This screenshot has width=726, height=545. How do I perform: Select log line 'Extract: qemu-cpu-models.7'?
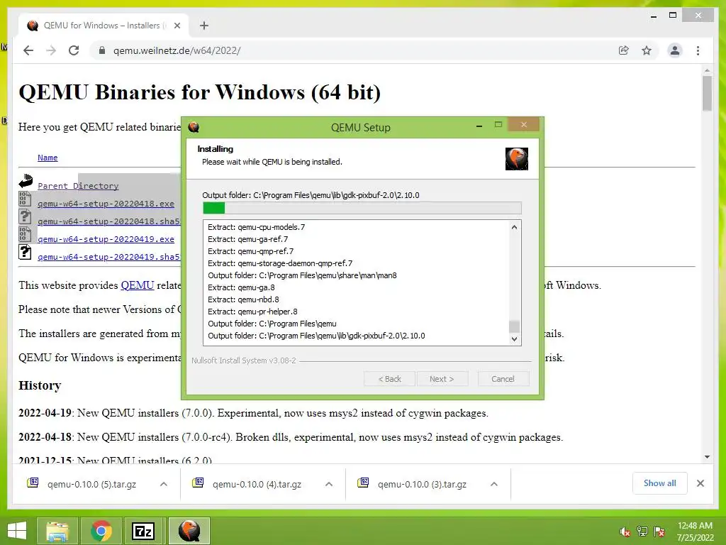(256, 227)
